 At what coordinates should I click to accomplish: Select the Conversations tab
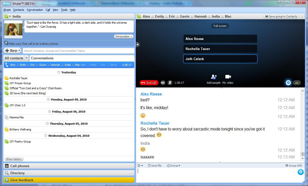tap(42, 58)
